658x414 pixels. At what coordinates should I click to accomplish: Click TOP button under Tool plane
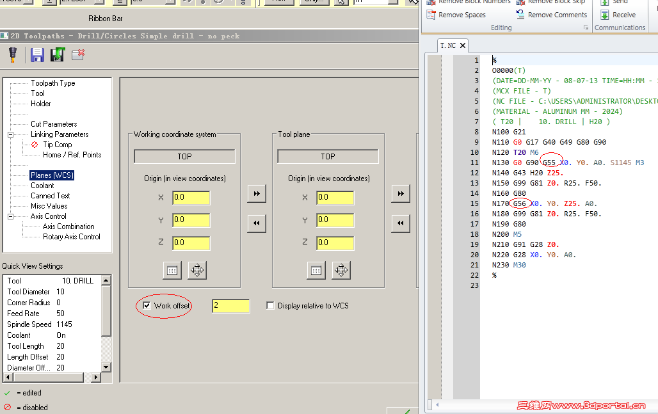coord(328,157)
